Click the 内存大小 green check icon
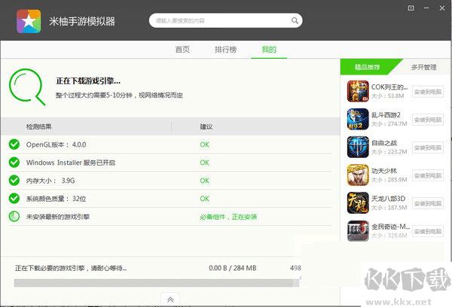The height and width of the screenshot is (307, 452). pos(14,181)
